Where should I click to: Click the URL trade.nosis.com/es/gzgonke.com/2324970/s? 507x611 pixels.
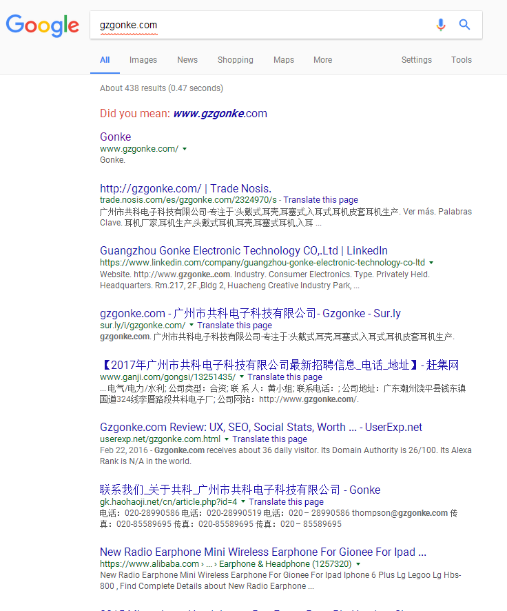click(188, 200)
